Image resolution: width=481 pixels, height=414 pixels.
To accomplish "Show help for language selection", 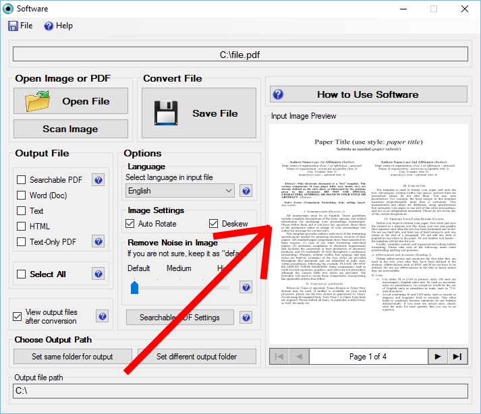I will coord(246,191).
